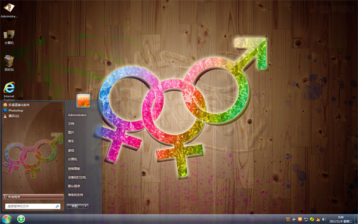Select the 计算机 computer desktop icon
The height and width of the screenshot is (224, 358).
9,37
